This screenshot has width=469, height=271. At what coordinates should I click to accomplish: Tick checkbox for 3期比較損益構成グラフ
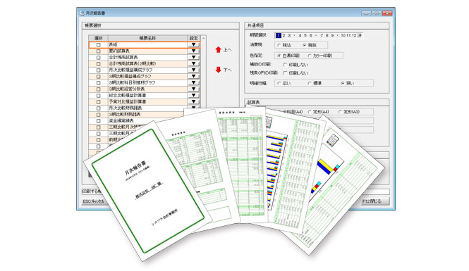(98, 77)
